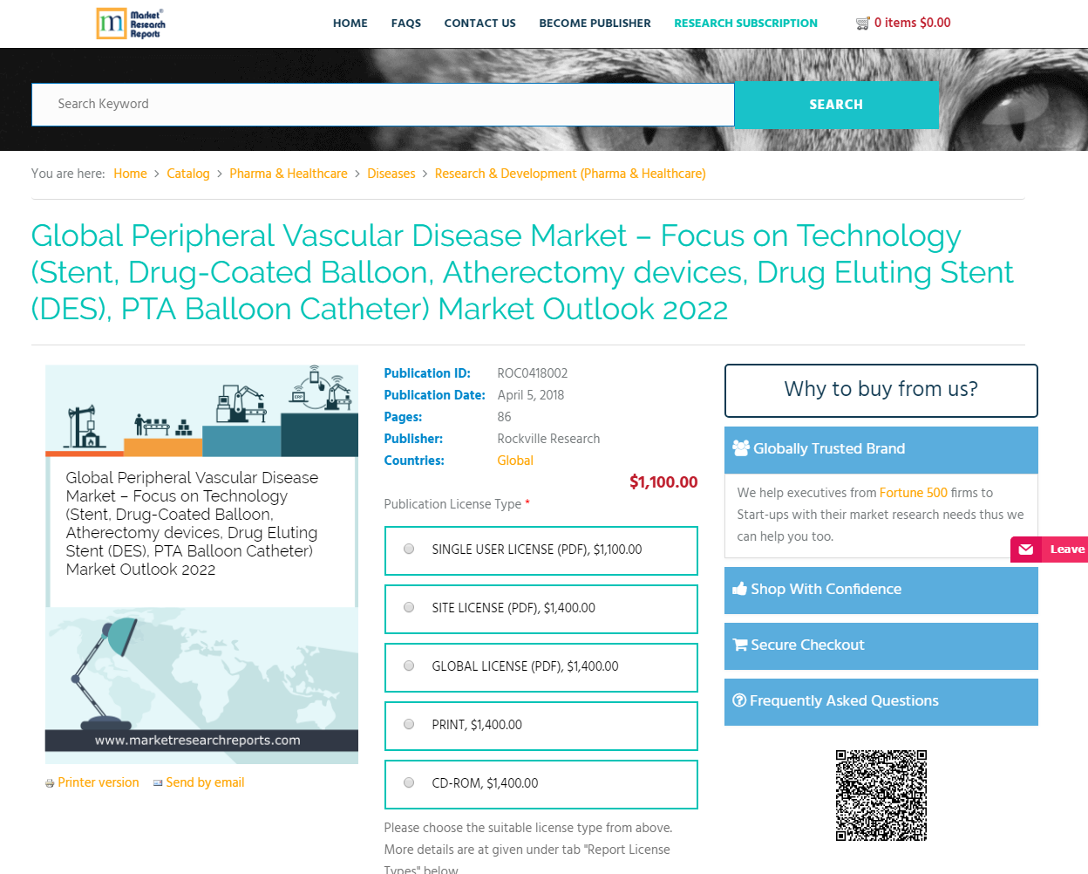Select the Global License radio button
Screen dimensions: 1088x874
click(x=409, y=666)
